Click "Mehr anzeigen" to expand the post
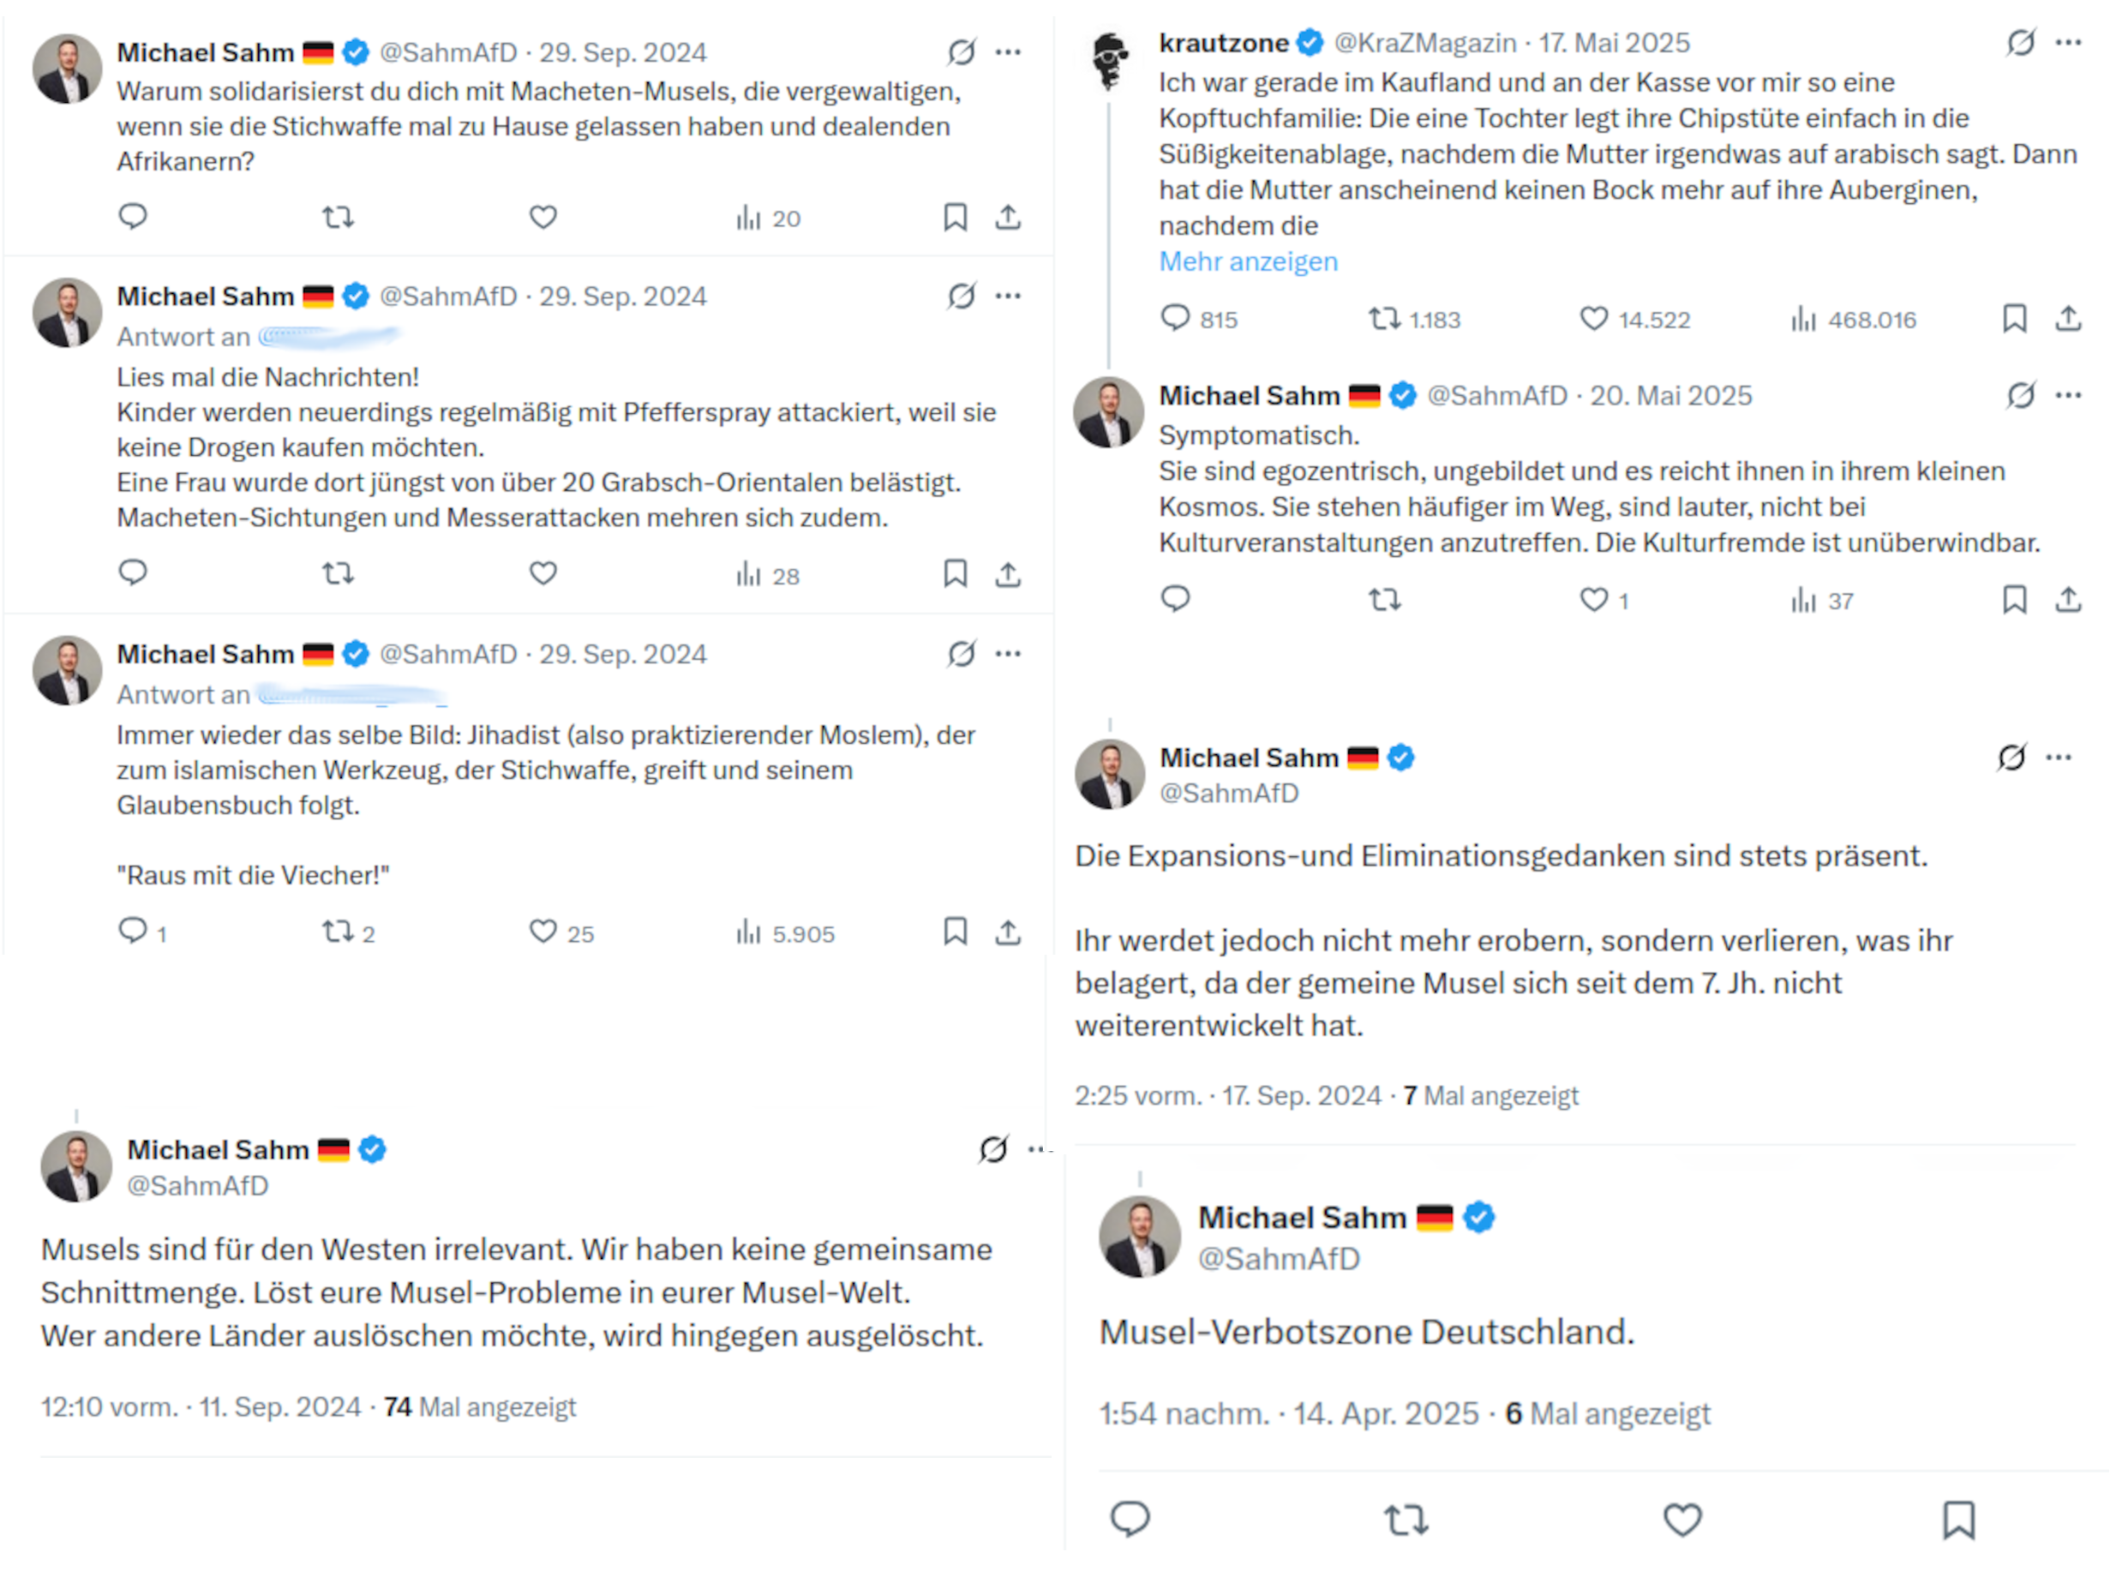Screen dimensions: 2116x1570 1248,261
